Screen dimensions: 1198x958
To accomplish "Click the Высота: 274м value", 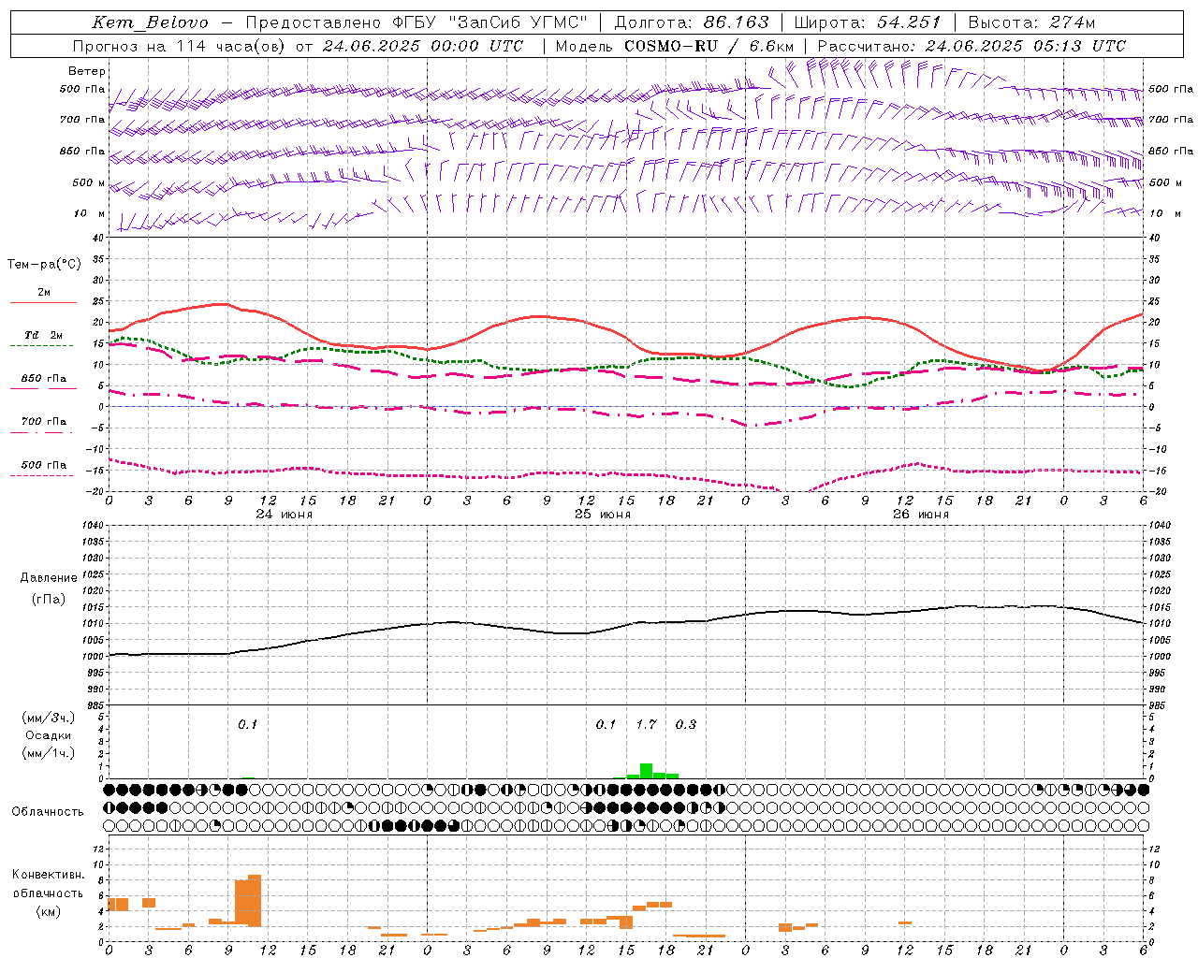I will click(x=1031, y=22).
